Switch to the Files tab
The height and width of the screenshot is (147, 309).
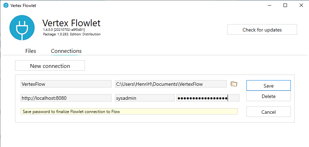pyautogui.click(x=31, y=51)
